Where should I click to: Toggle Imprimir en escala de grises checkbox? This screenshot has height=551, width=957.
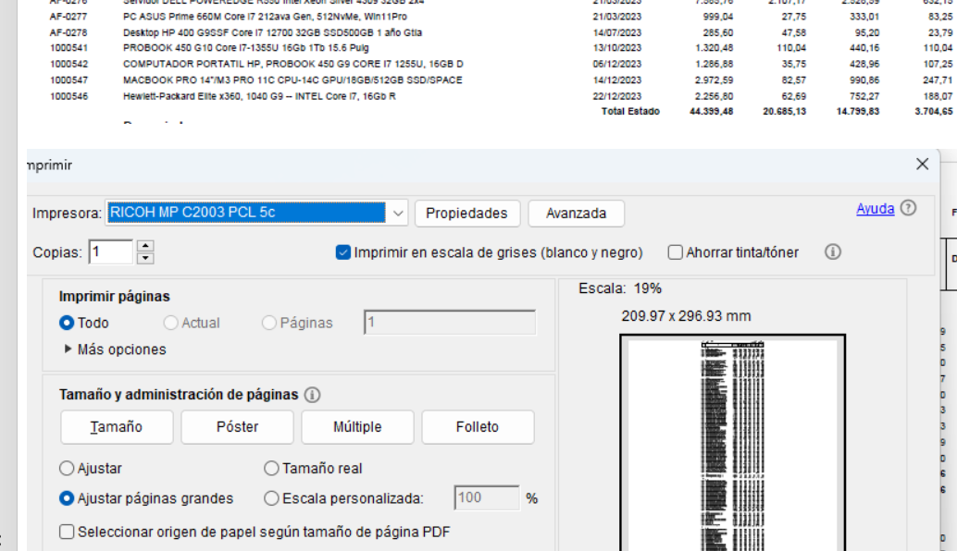[343, 252]
